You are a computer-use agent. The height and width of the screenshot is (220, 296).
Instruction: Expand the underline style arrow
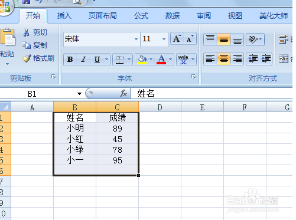106,60
